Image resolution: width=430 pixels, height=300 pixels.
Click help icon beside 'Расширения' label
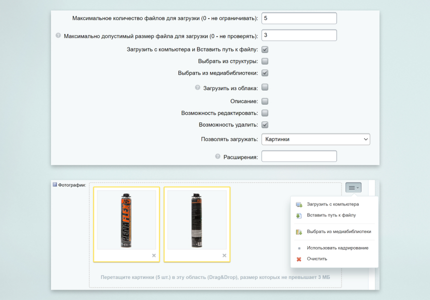pos(217,156)
